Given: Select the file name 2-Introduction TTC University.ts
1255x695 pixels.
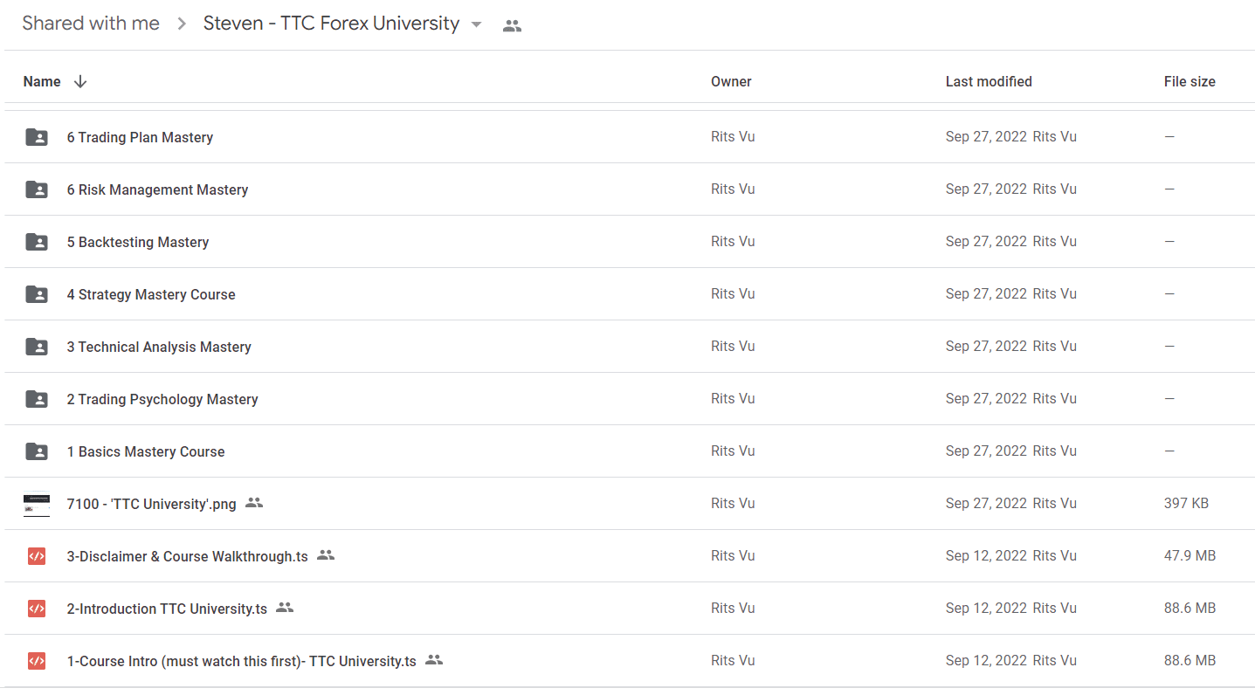Looking at the screenshot, I should (167, 609).
